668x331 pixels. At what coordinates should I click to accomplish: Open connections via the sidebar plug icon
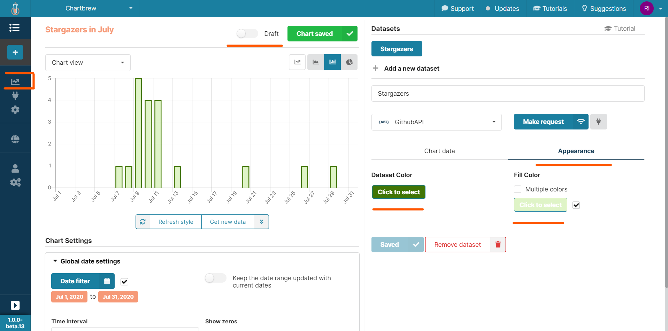click(15, 95)
